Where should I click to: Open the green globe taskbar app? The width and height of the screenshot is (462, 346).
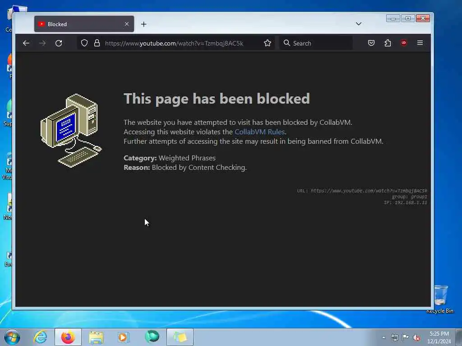pos(152,337)
